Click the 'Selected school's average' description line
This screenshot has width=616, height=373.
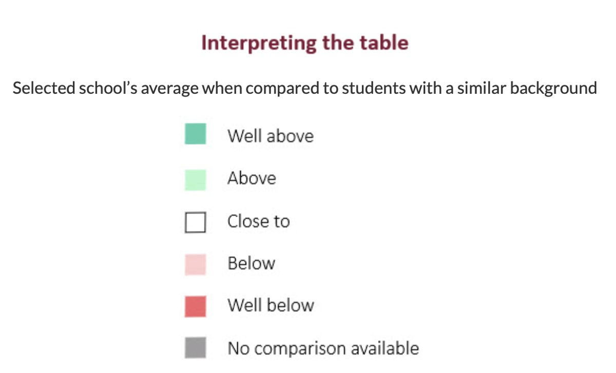tap(305, 88)
